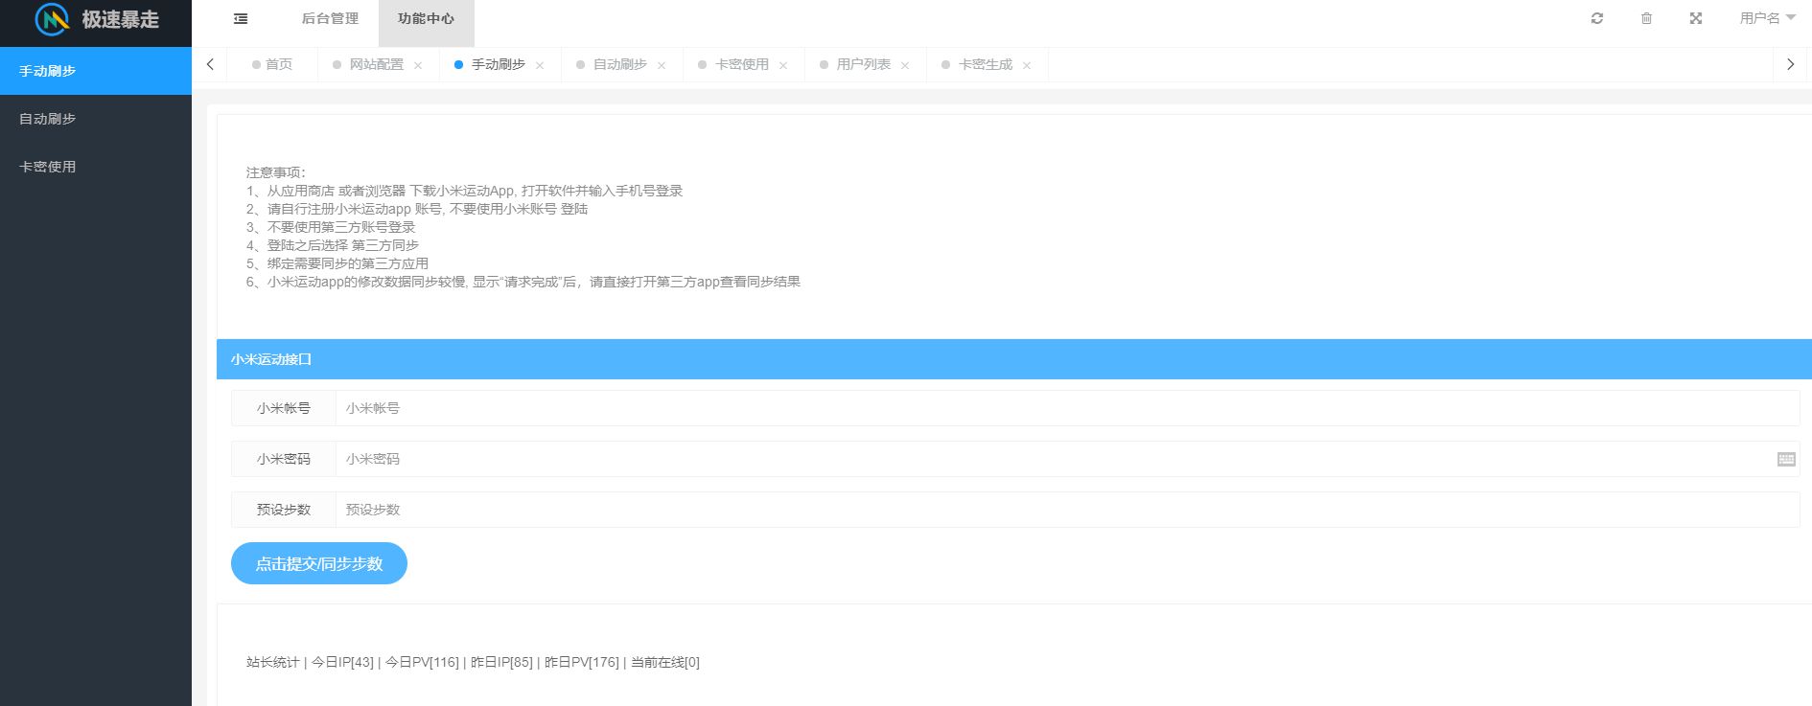Toggle fullscreen with the expand icon
Screen dimensions: 1812x706
pyautogui.click(x=1695, y=19)
